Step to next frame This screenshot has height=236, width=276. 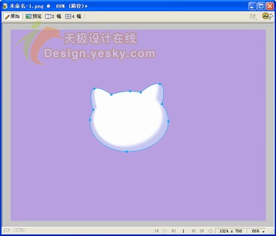tap(202, 231)
